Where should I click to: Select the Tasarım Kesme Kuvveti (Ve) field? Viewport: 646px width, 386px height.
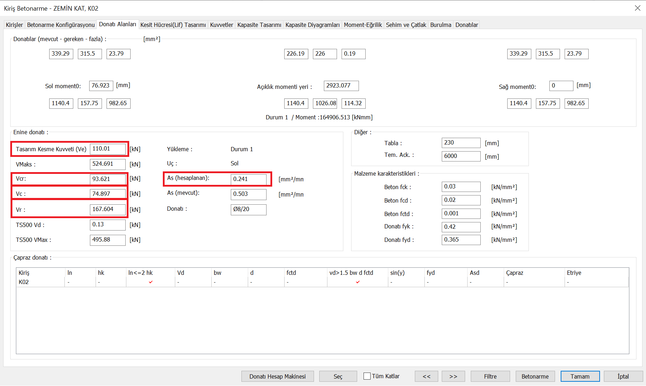[108, 149]
